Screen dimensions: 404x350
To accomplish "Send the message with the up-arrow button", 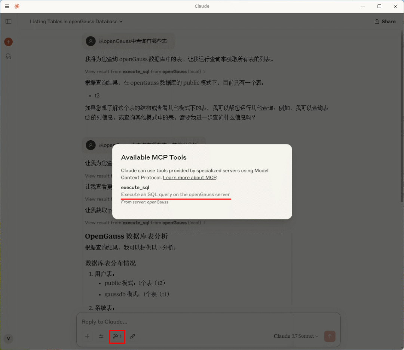I will click(330, 336).
